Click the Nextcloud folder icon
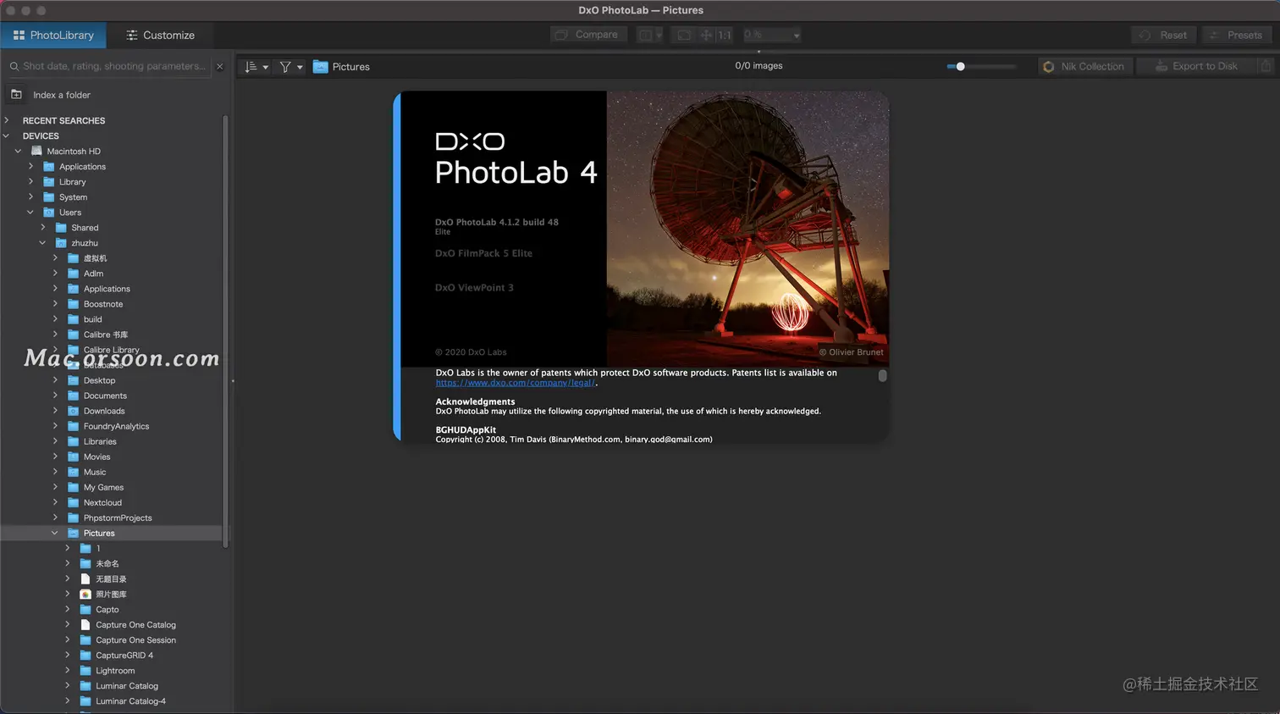The image size is (1280, 714). (73, 502)
